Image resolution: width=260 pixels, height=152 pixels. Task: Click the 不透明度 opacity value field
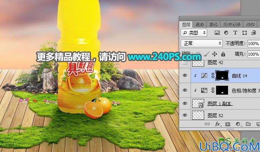coord(254,44)
